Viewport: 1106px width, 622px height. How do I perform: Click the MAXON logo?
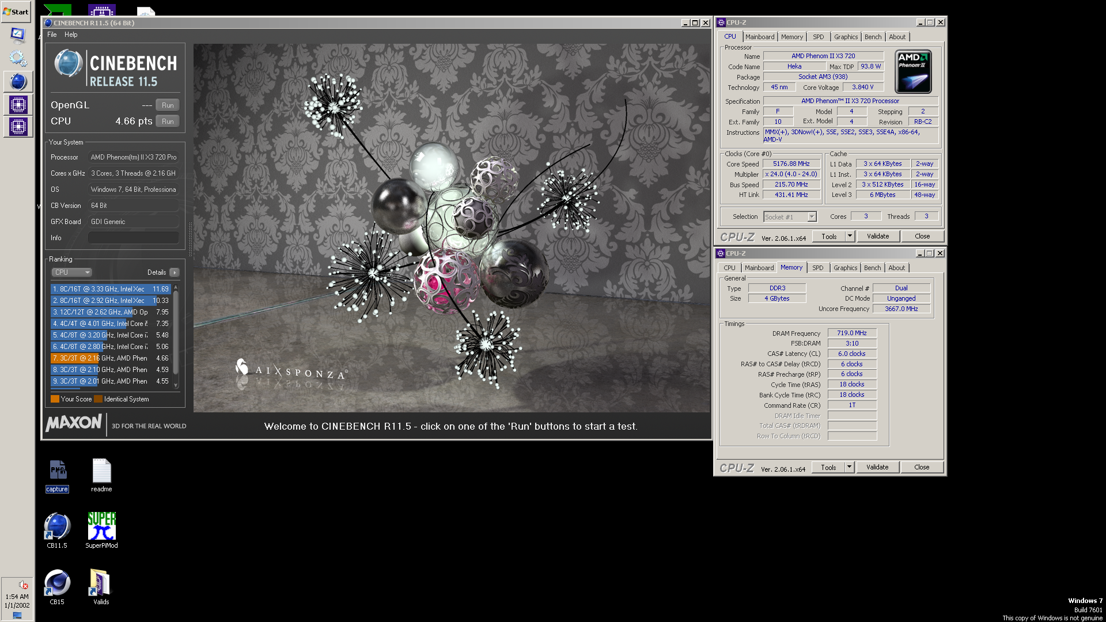[x=74, y=423]
